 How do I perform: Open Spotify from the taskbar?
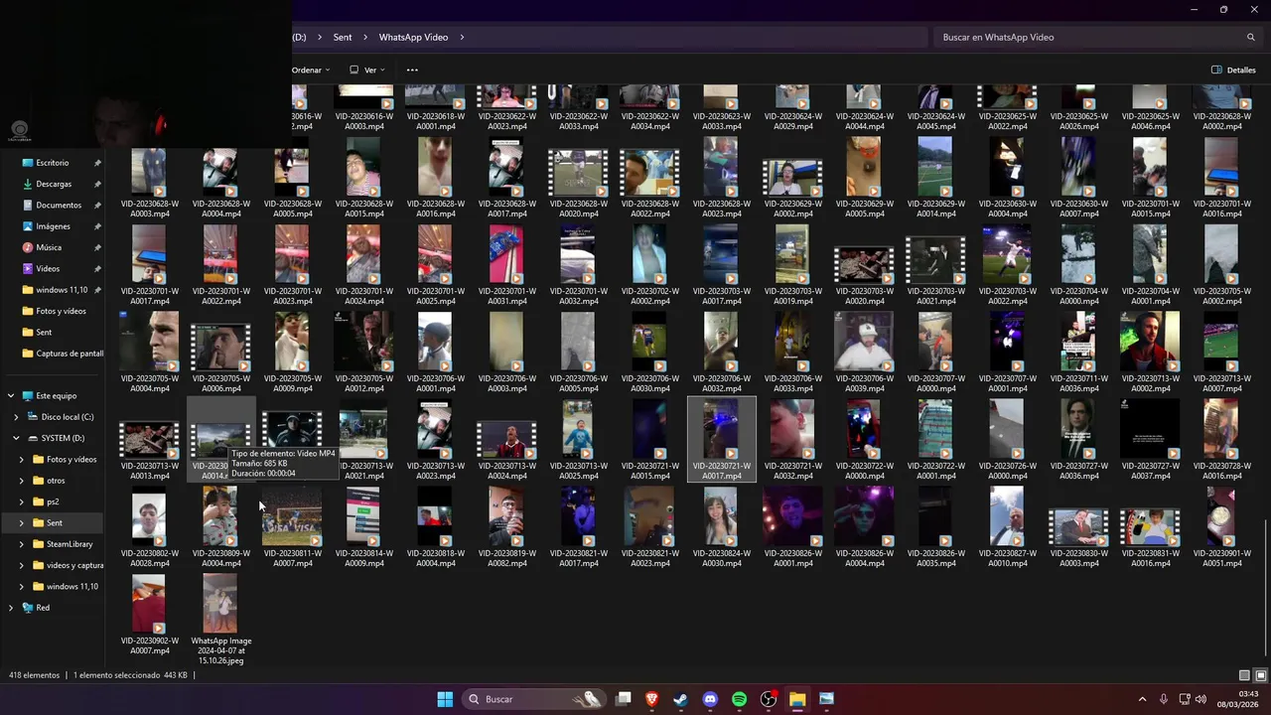coord(739,699)
